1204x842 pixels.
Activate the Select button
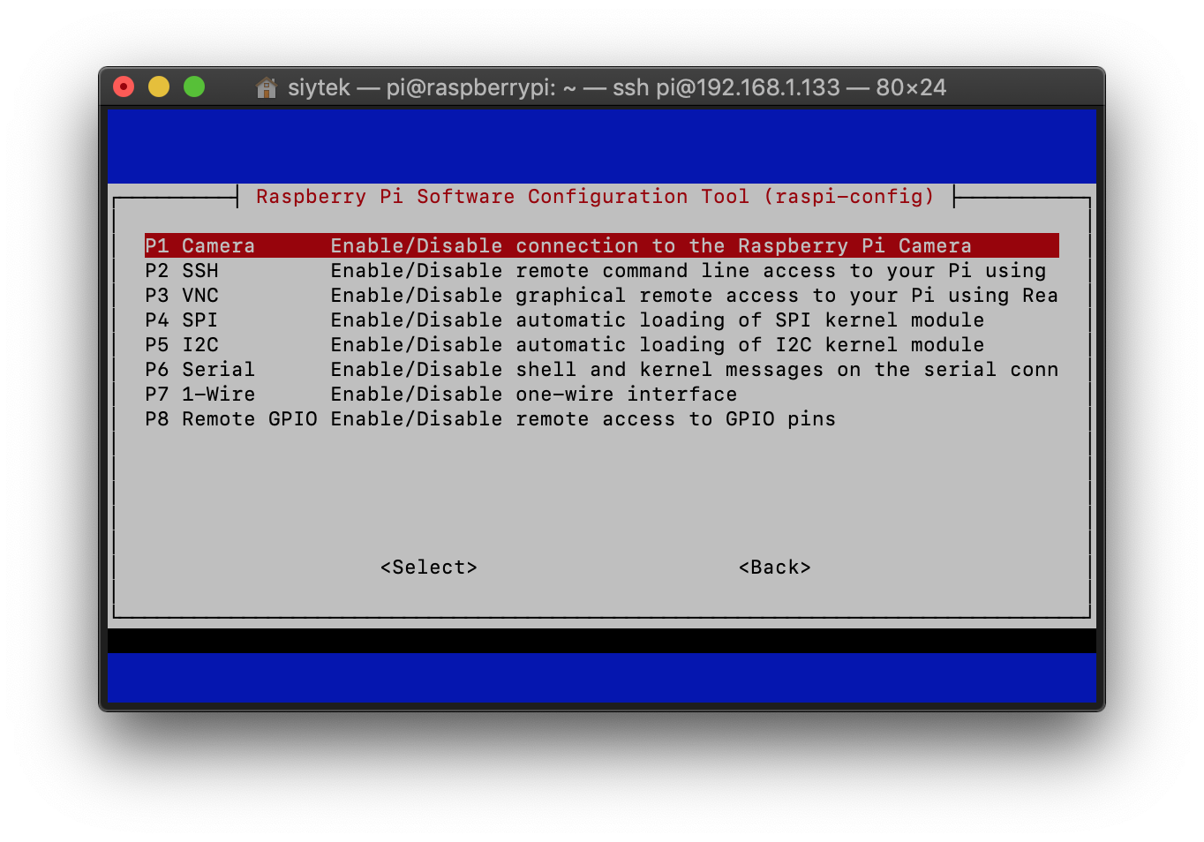[x=428, y=568]
